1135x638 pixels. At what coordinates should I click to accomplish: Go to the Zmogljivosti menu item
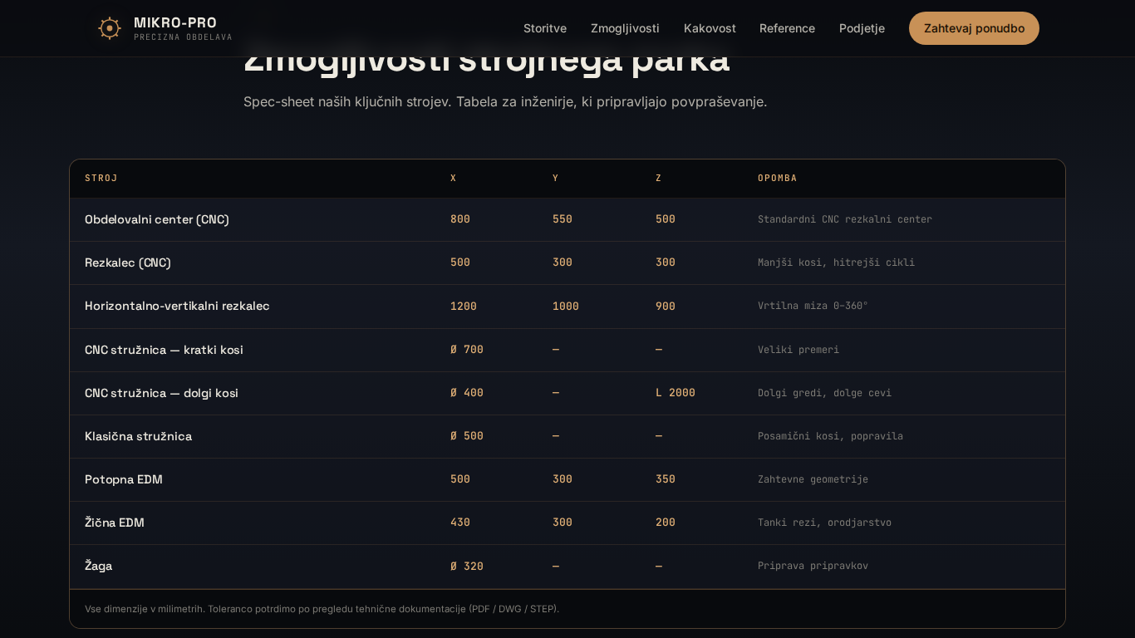625,28
